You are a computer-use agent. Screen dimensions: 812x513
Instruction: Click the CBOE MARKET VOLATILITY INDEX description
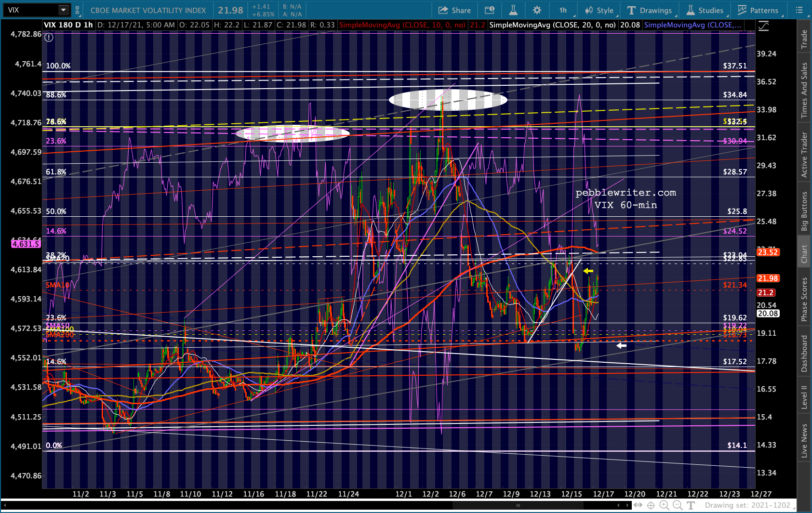coord(148,10)
